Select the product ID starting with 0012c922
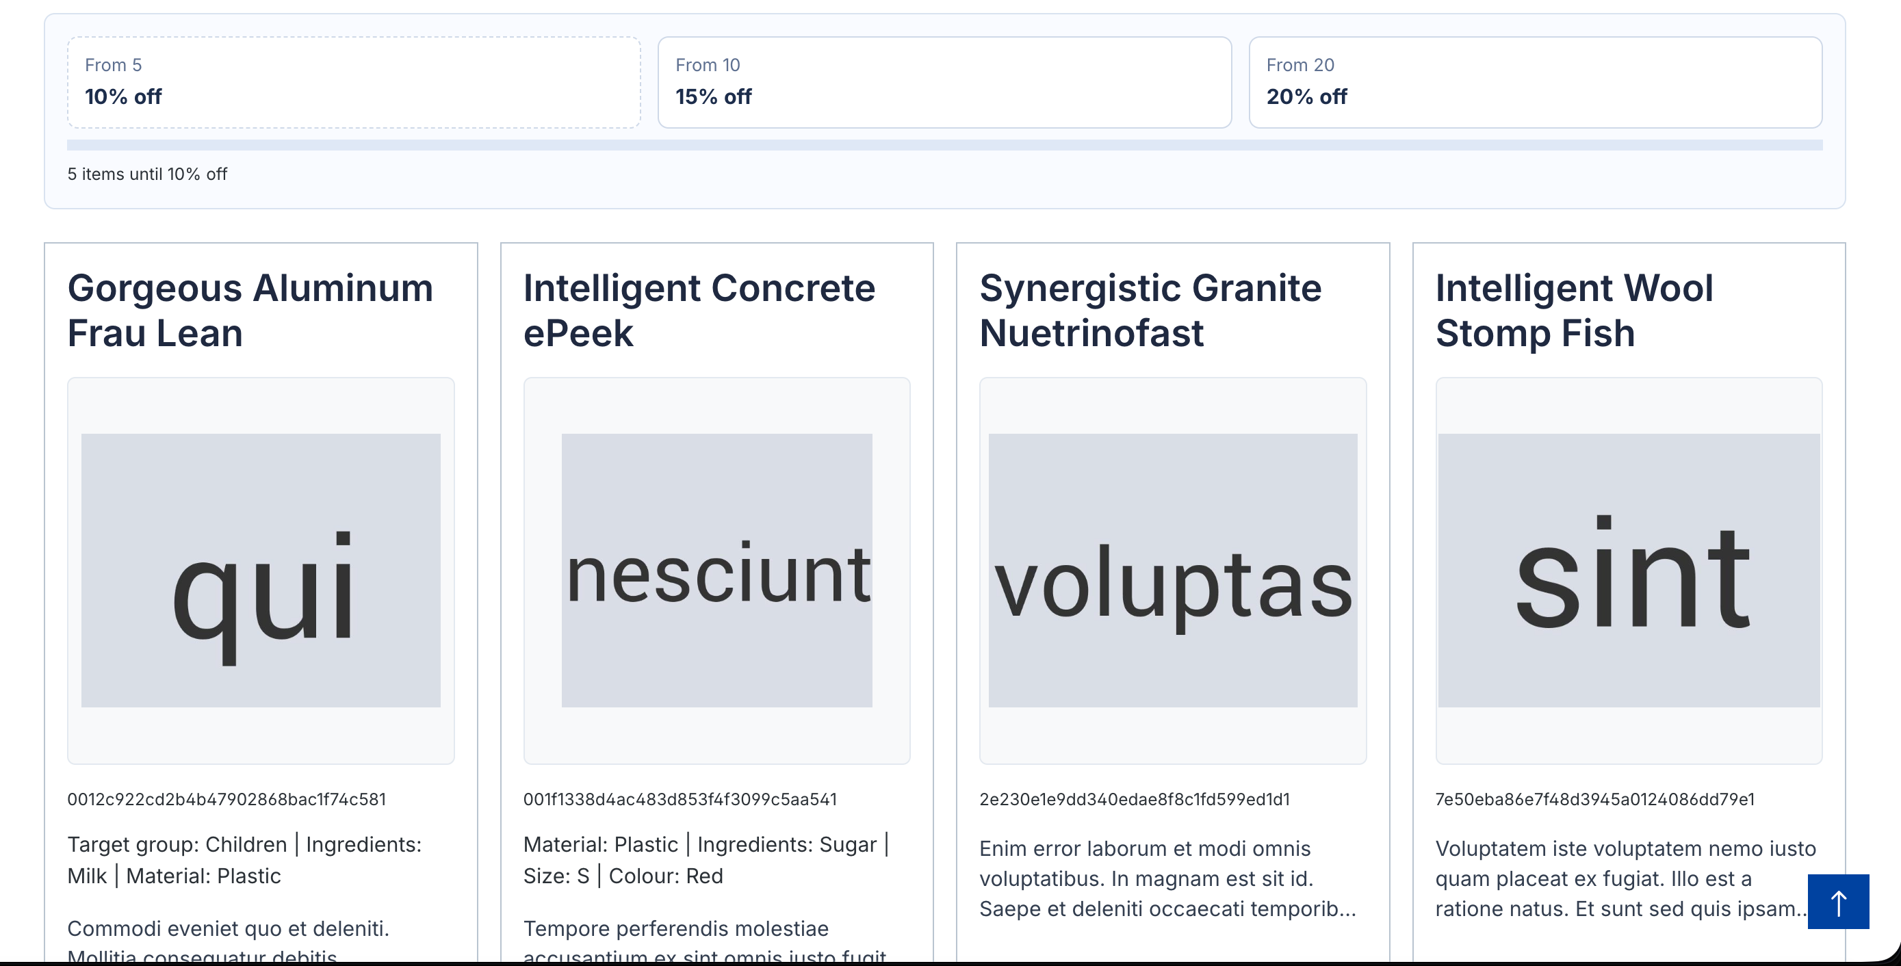1901x966 pixels. tap(228, 798)
